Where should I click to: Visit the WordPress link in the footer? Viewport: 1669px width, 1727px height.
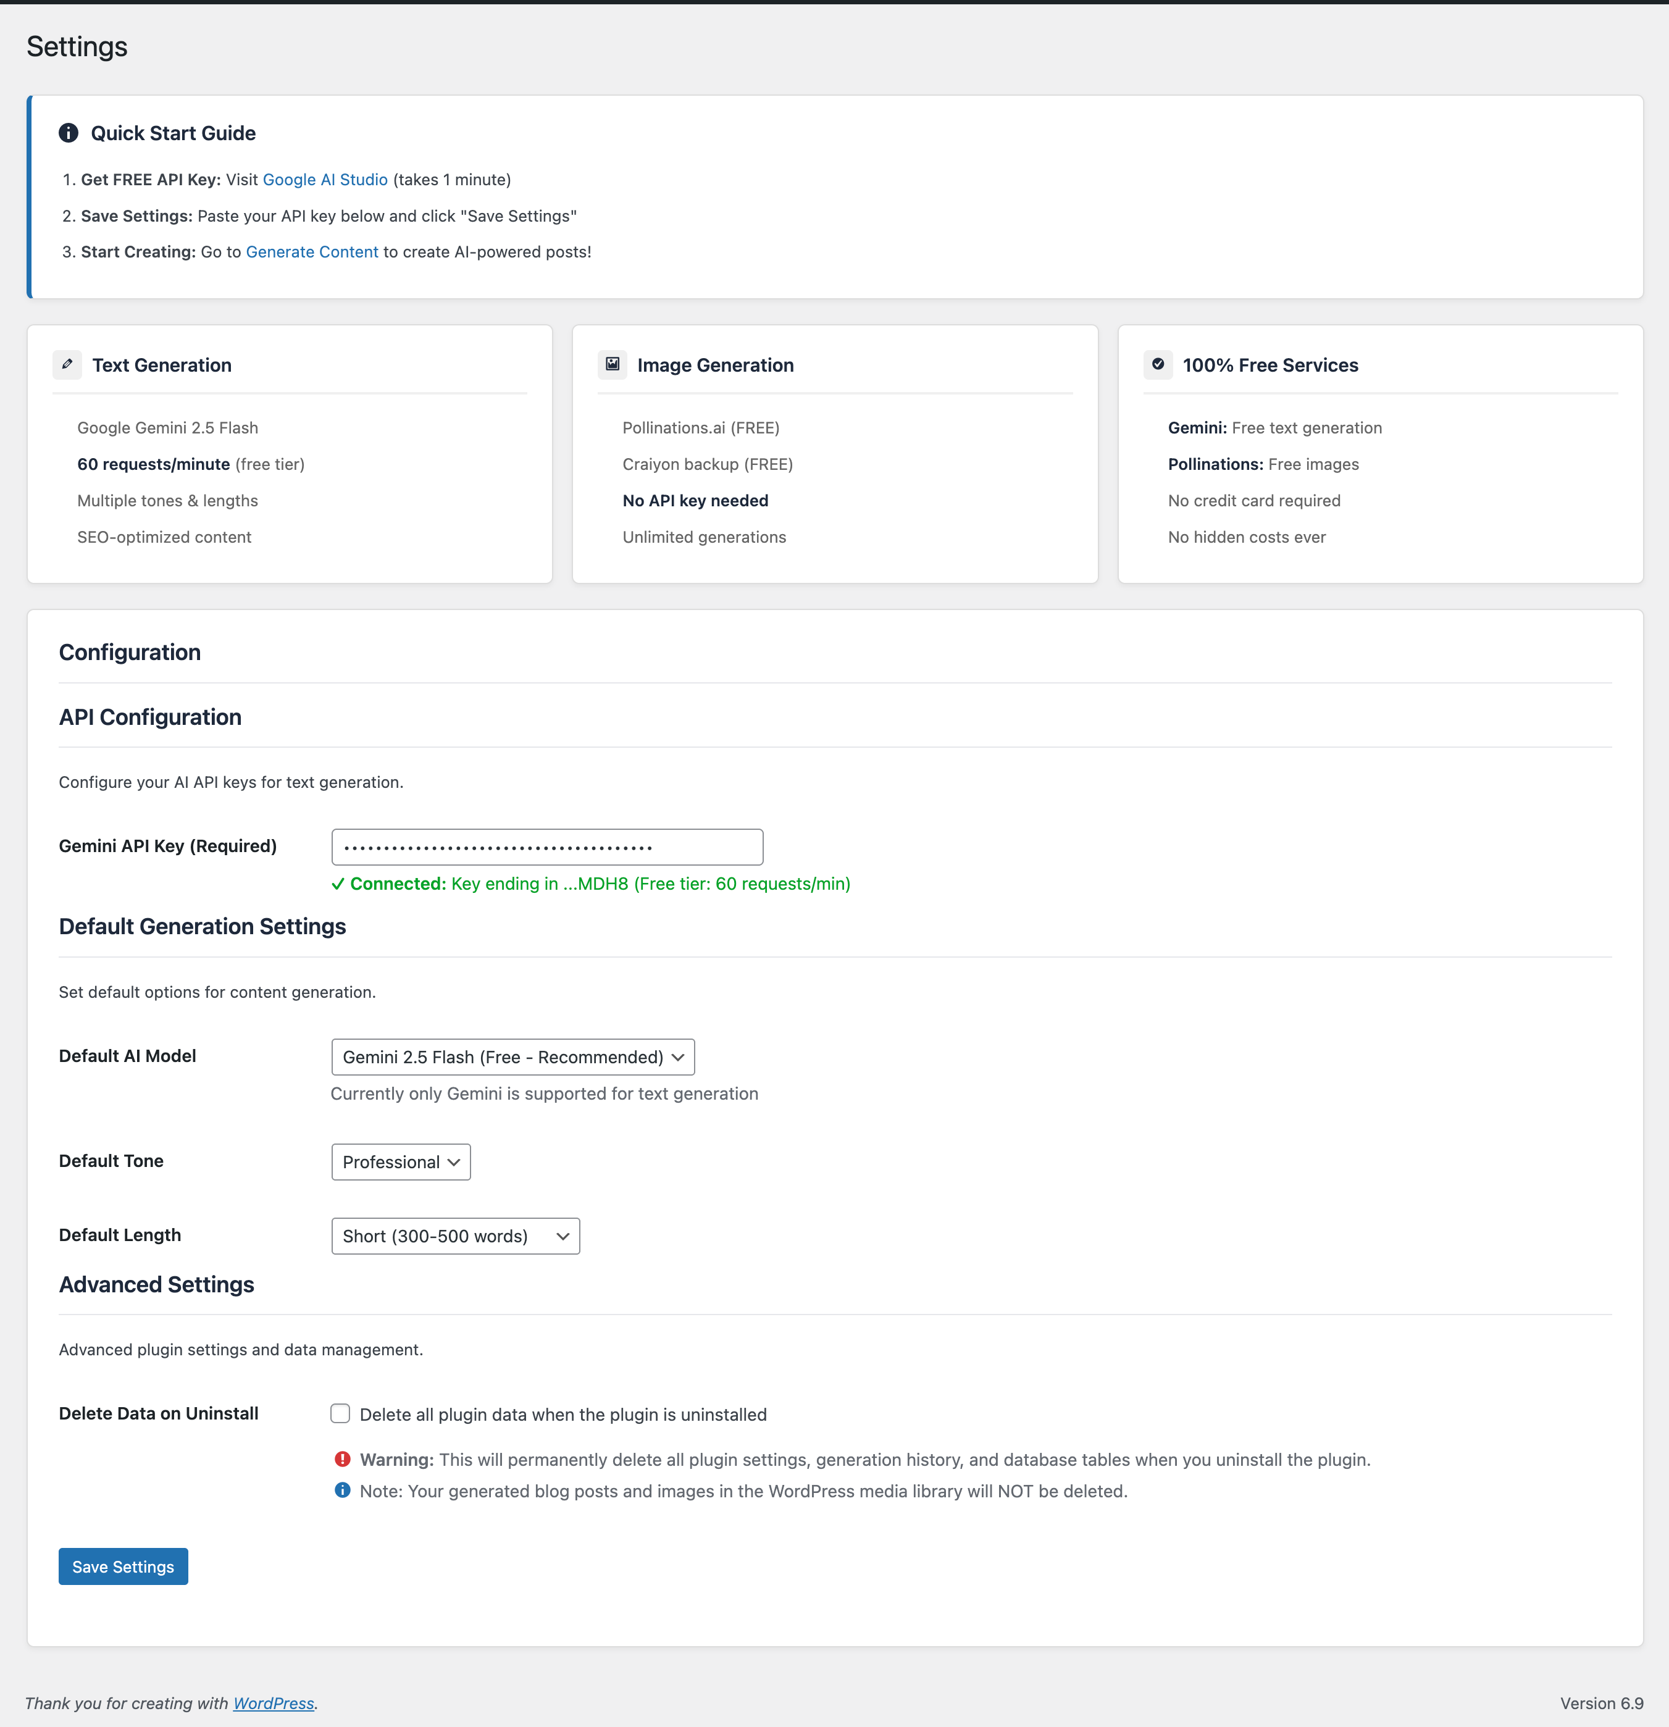click(x=273, y=1702)
